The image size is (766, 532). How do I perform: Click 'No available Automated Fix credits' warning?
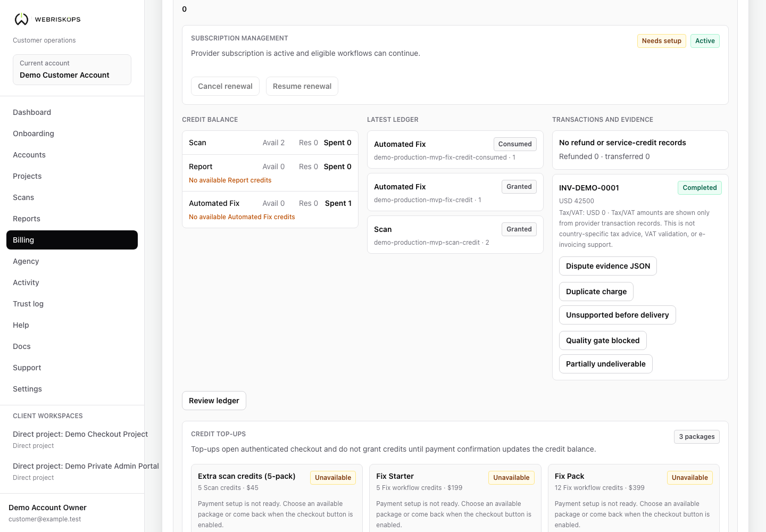pyautogui.click(x=242, y=217)
